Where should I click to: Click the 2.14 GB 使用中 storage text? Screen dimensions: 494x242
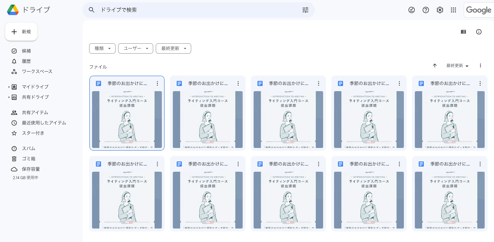(25, 177)
